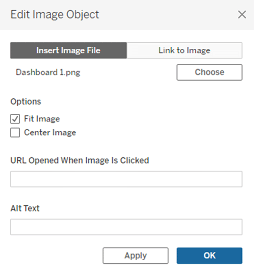254x274 pixels.
Task: Click the checkmark inside the Fit Image box
Action: click(15, 119)
